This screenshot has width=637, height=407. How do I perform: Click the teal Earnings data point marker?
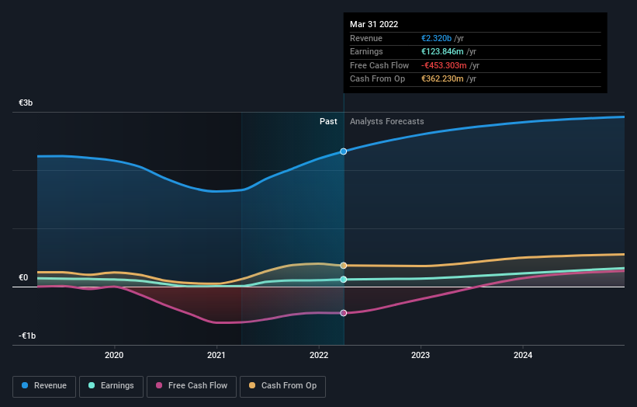[343, 280]
